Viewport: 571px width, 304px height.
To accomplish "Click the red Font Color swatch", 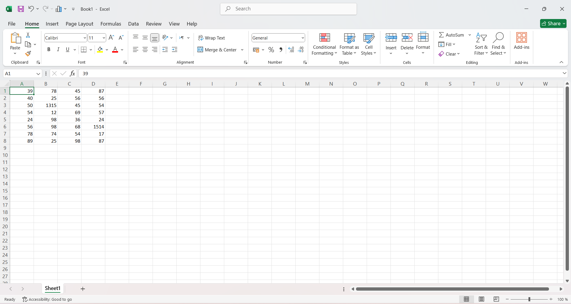I will click(115, 50).
